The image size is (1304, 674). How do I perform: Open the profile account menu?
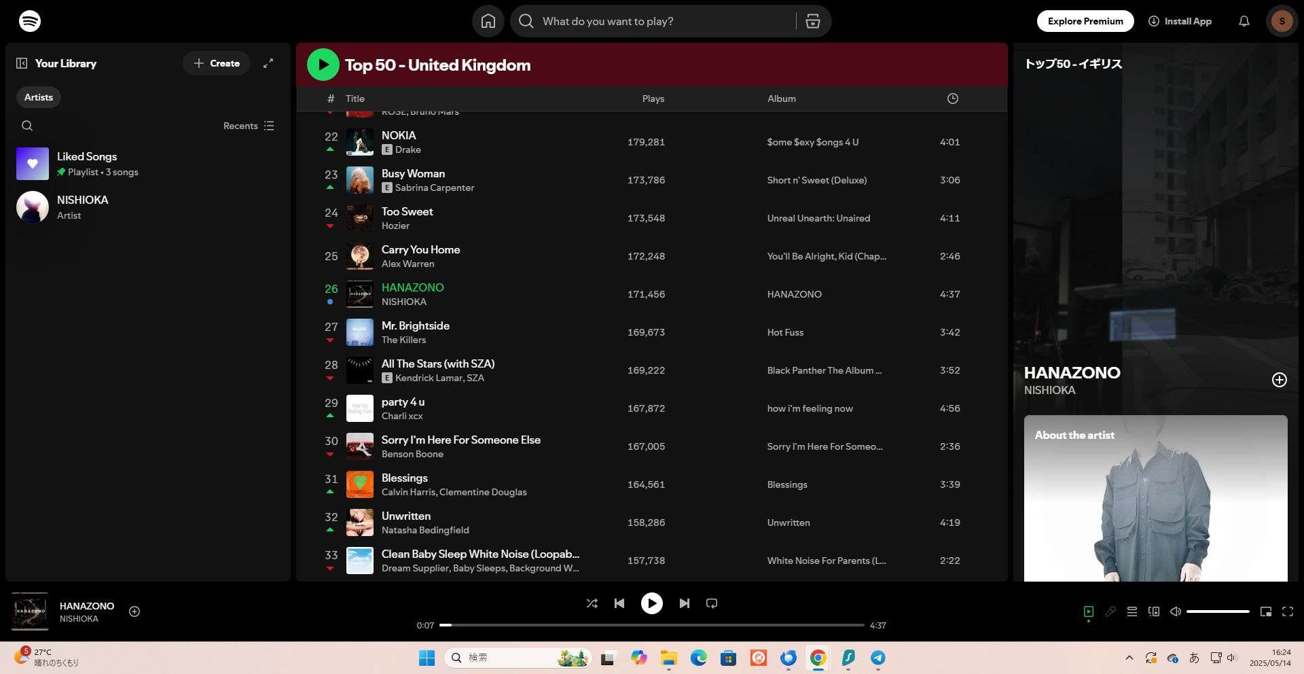pyautogui.click(x=1282, y=21)
